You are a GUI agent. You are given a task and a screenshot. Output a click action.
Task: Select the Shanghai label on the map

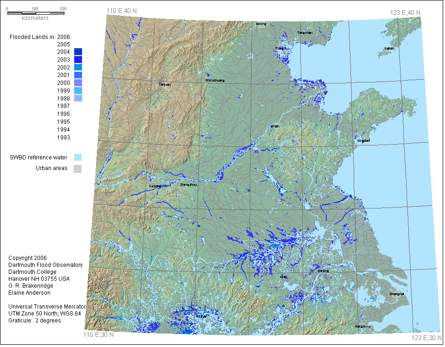click(x=397, y=294)
